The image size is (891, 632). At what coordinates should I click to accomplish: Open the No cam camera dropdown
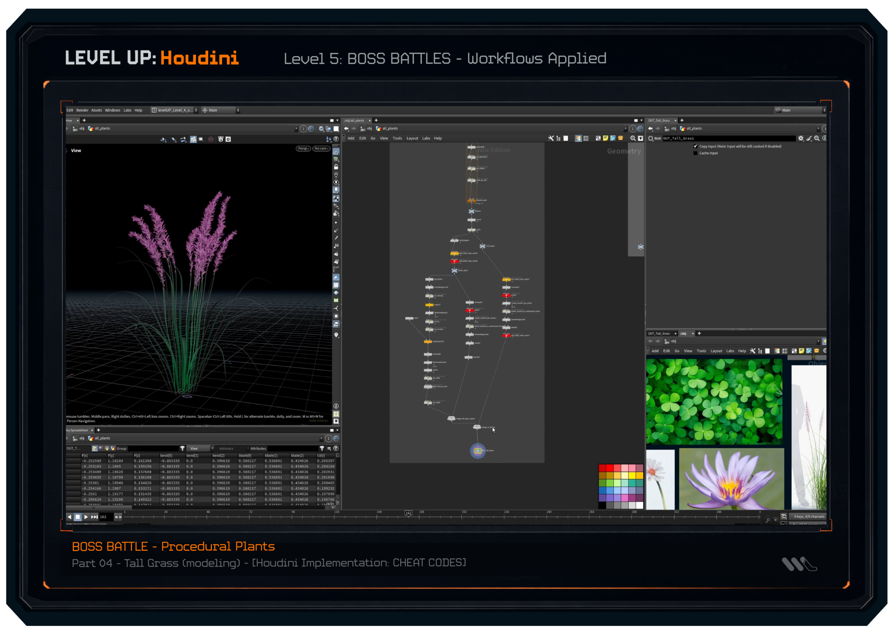[321, 148]
